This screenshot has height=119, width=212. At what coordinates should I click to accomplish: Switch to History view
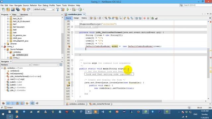[x=84, y=18]
